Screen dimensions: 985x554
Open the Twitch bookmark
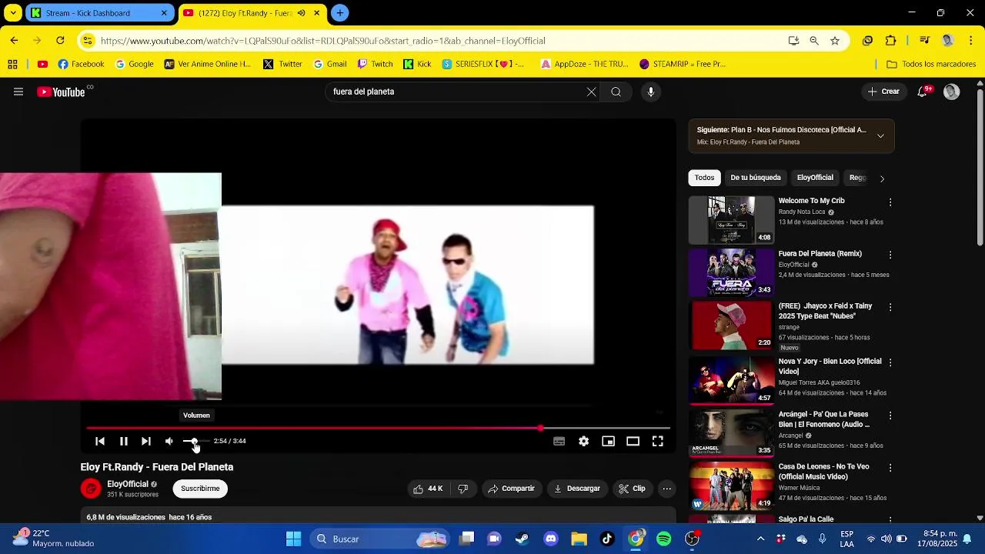(x=376, y=64)
